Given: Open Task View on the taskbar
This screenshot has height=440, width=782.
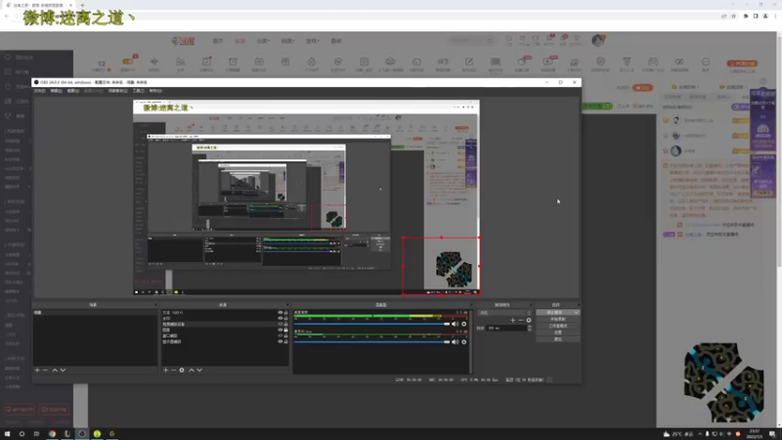Looking at the screenshot, I should (36, 434).
